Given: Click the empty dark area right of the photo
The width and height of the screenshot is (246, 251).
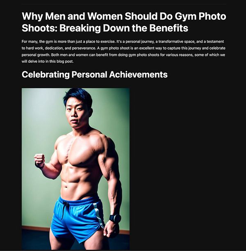Looking at the screenshot, I should click(x=187, y=168).
